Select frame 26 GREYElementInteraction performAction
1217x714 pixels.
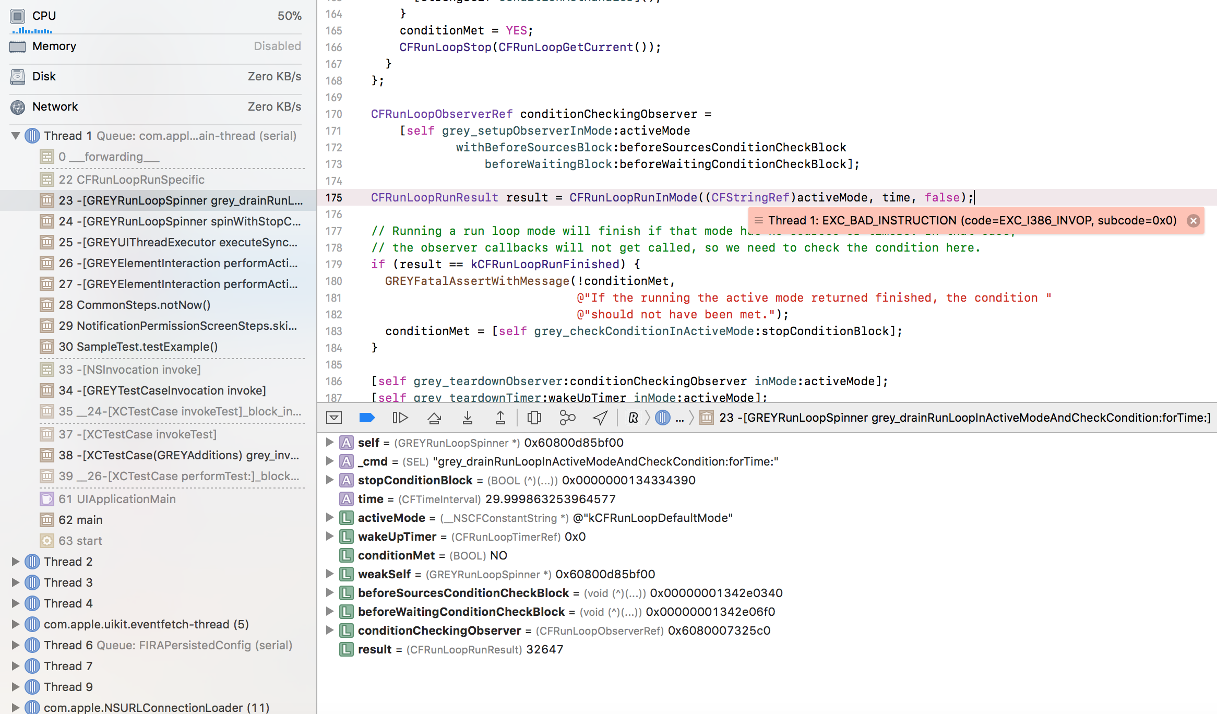click(x=158, y=263)
